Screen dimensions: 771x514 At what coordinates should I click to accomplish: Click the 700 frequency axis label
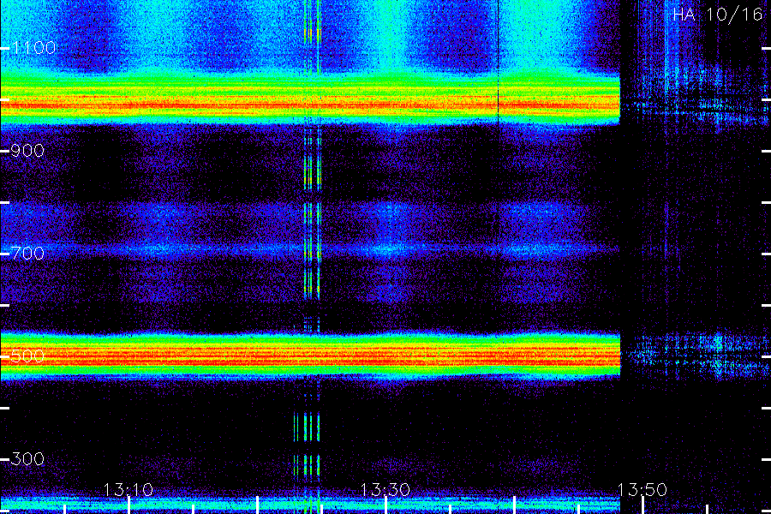click(x=27, y=254)
